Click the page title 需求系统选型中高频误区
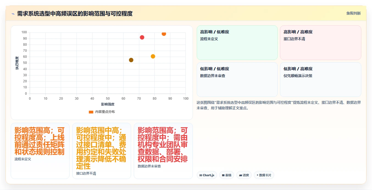 click(75, 14)
